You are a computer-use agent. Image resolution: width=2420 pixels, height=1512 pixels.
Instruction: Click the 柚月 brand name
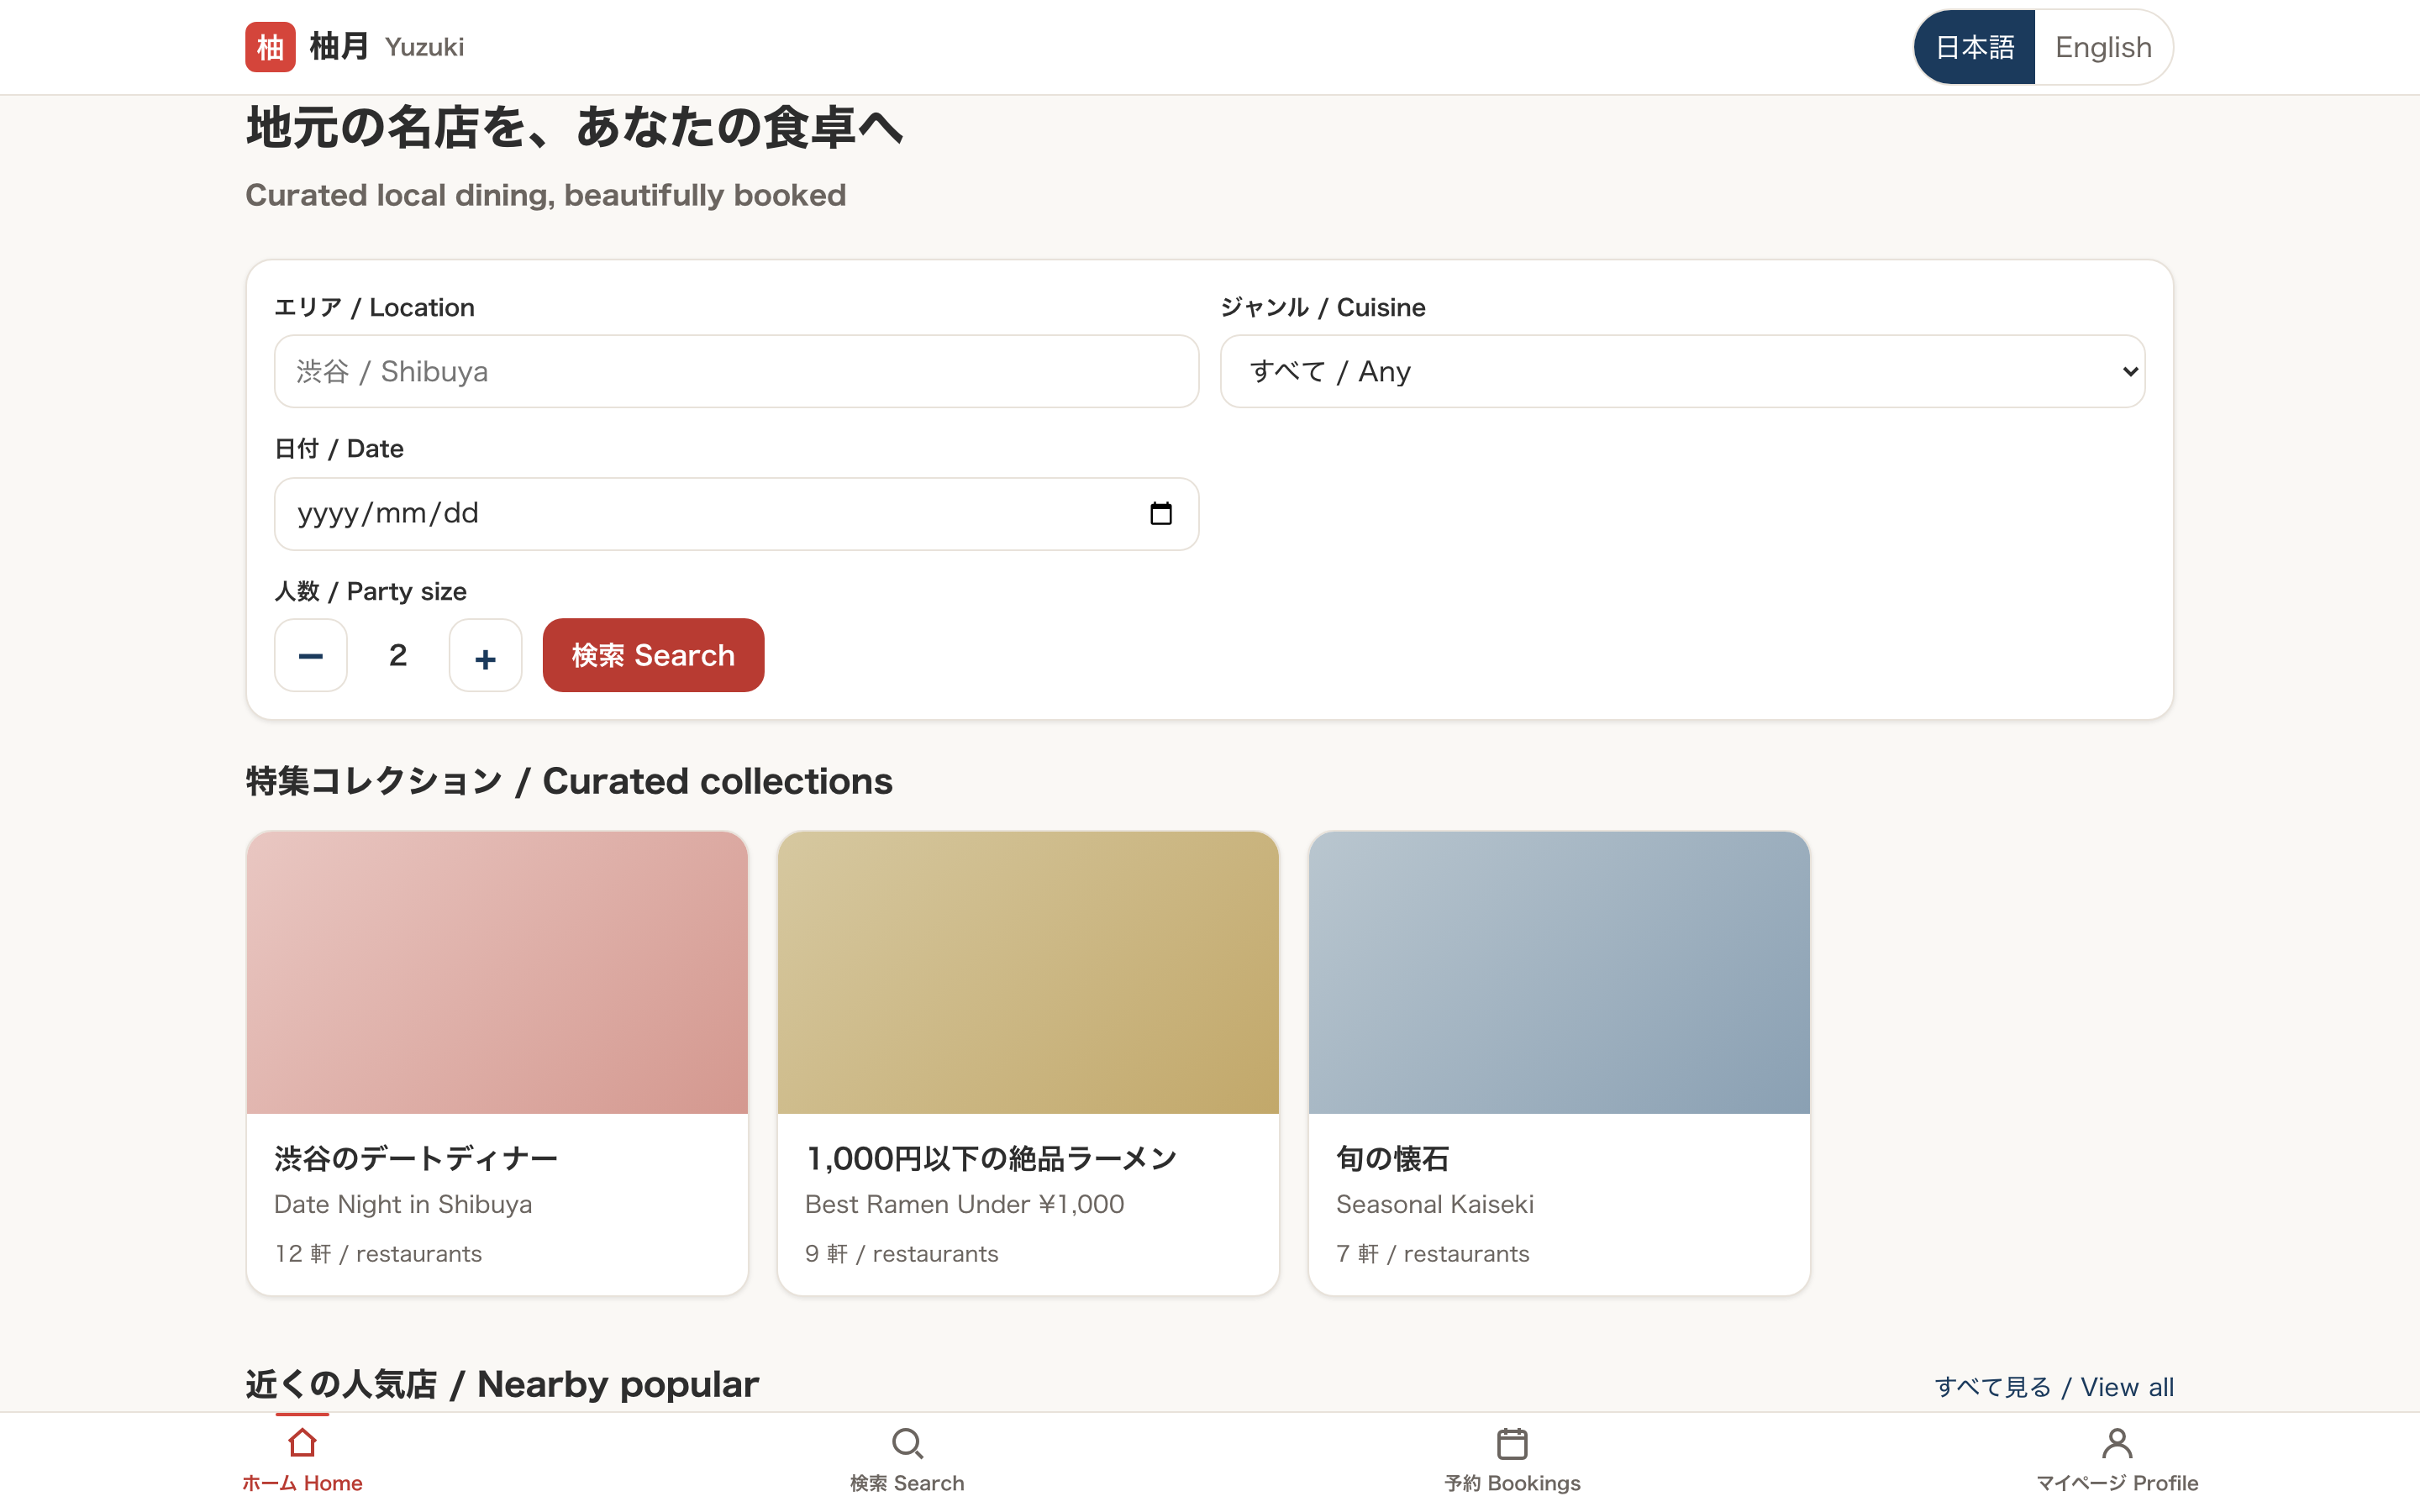coord(339,47)
